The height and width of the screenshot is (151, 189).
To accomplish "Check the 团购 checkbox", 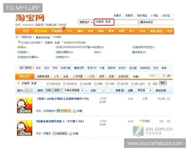I will pos(95,84).
